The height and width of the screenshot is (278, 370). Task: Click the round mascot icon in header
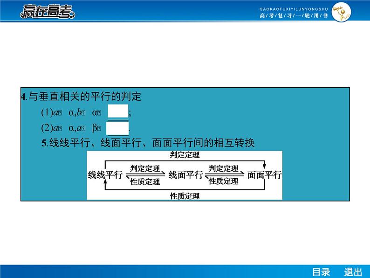(x=341, y=12)
